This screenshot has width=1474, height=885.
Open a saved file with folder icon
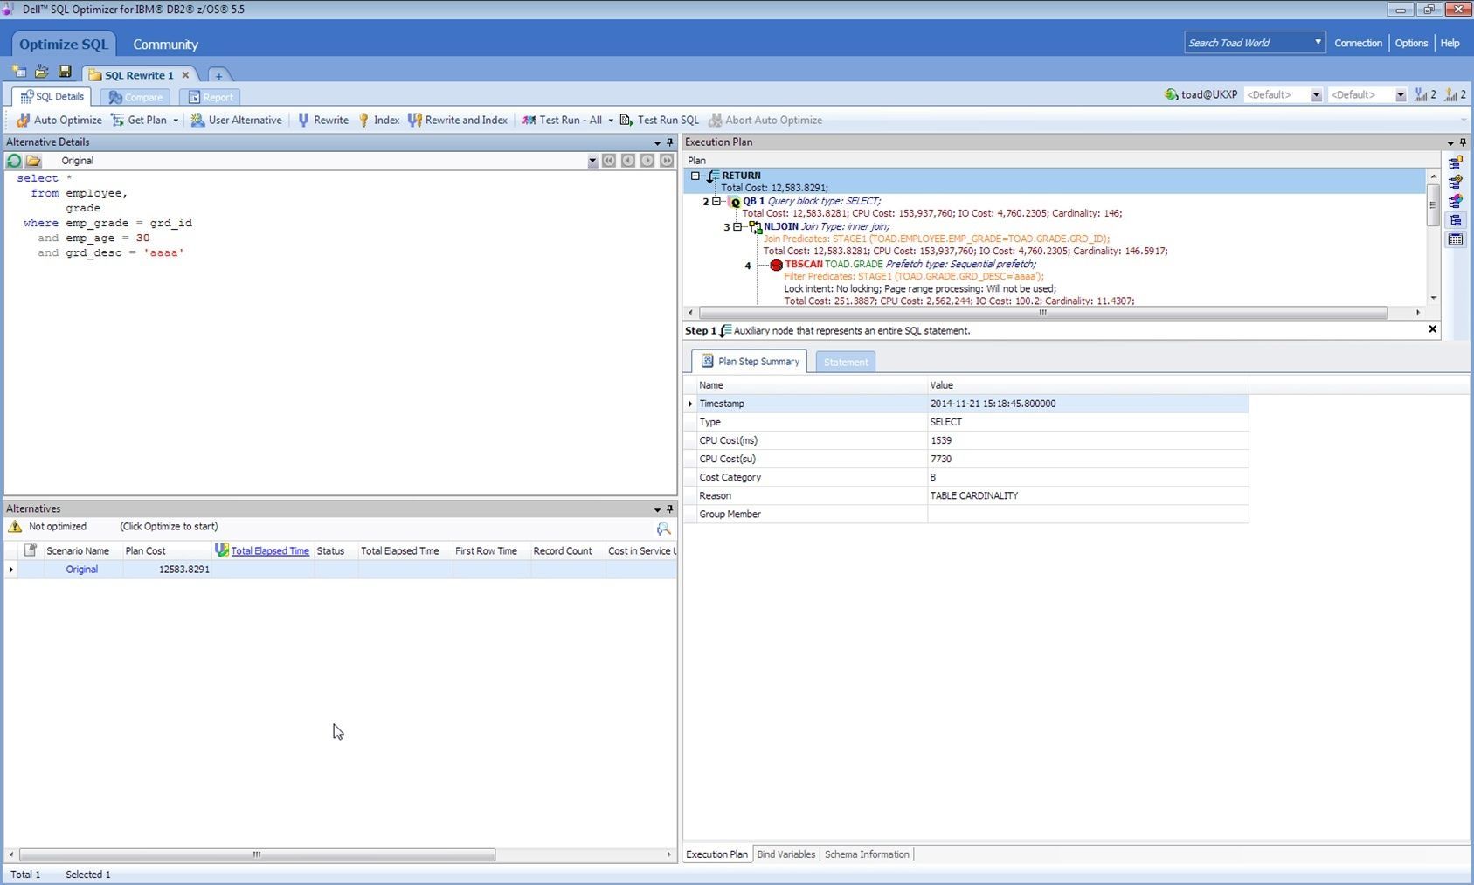pos(41,72)
